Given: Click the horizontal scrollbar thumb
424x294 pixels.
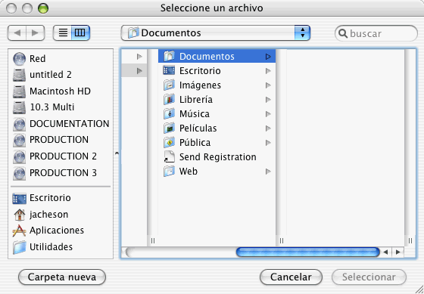Looking at the screenshot, I should [307, 252].
